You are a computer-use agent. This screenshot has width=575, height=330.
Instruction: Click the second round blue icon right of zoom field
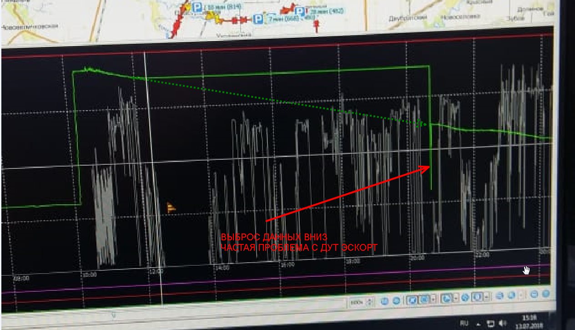coord(396,301)
